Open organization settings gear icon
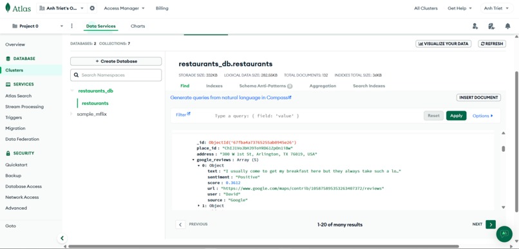Image resolution: width=519 pixels, height=249 pixels. coord(92,8)
